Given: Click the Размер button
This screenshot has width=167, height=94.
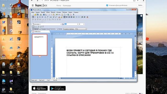Looking at the screenshot, I should (x=59, y=29).
